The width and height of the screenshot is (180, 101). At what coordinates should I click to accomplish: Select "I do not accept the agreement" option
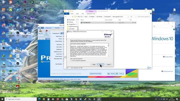(71, 61)
